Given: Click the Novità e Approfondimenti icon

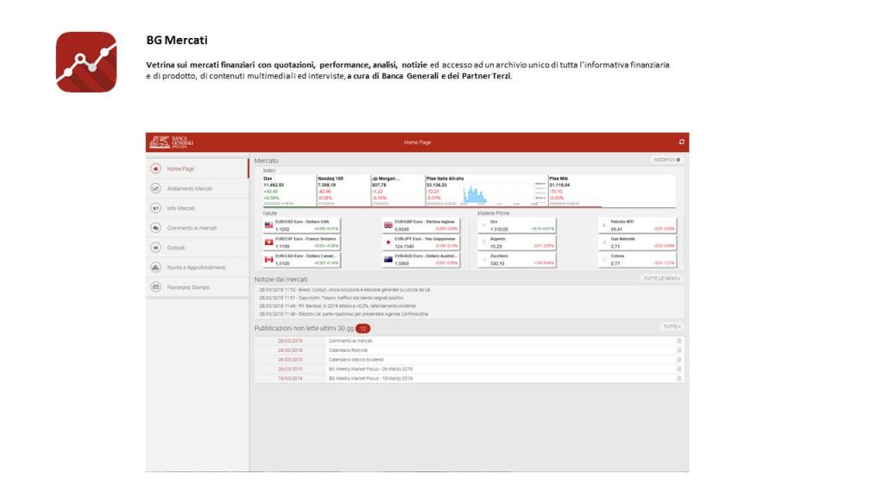Looking at the screenshot, I should click(155, 267).
